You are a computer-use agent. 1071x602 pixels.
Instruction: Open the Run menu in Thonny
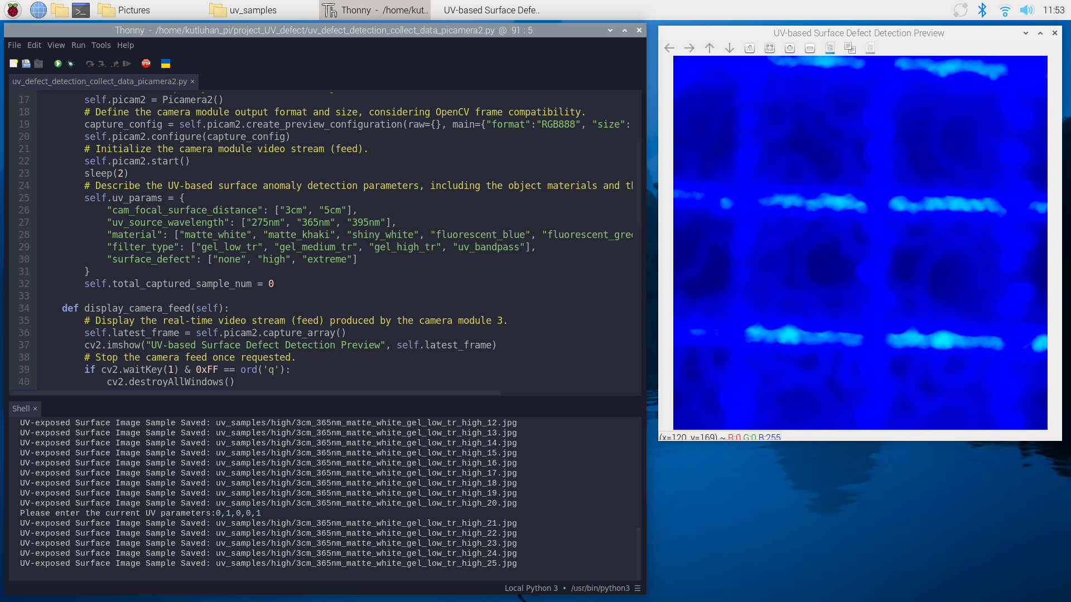click(x=78, y=45)
